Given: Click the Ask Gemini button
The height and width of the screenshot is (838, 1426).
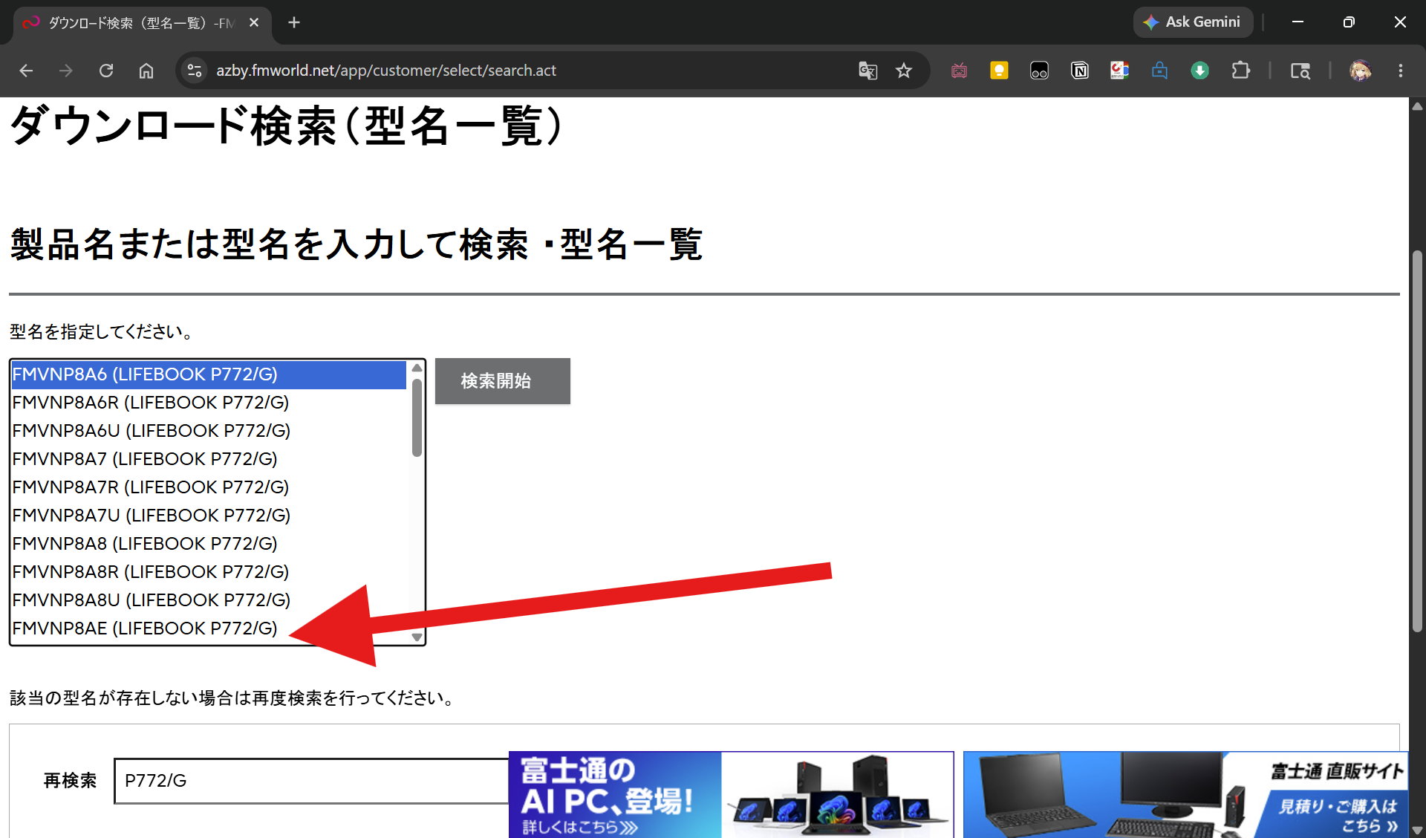Looking at the screenshot, I should coord(1193,22).
